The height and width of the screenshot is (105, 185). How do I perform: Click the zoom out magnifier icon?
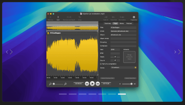point(50,84)
